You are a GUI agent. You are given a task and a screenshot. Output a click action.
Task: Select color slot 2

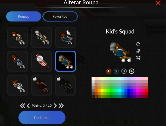116,71
